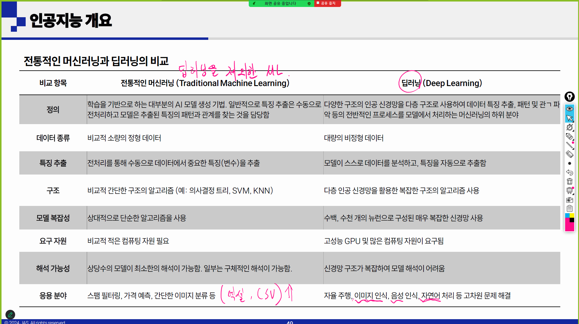Undo the last annotation stroke
This screenshot has height=324, width=579.
tap(569, 172)
